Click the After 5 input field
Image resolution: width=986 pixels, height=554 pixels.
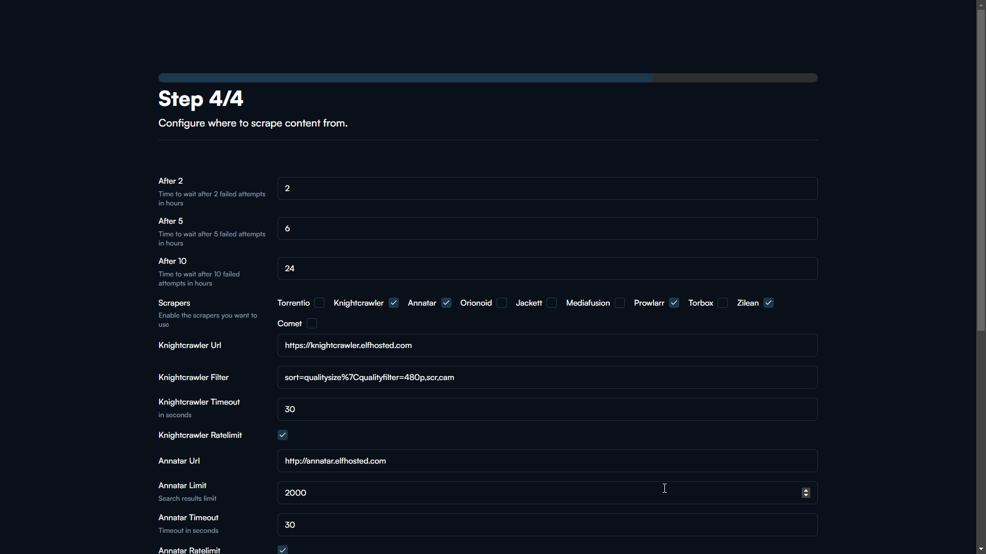(x=547, y=228)
